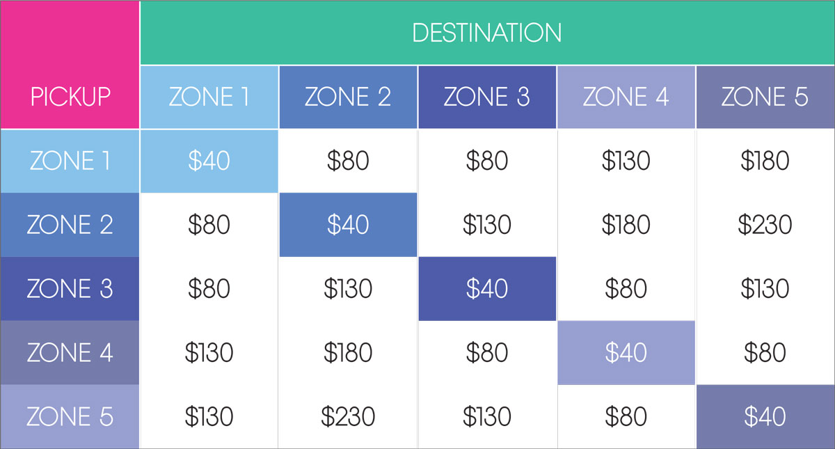Select the Zone 3 pickup row label
Viewport: 835px width, 449px height.
pos(70,289)
